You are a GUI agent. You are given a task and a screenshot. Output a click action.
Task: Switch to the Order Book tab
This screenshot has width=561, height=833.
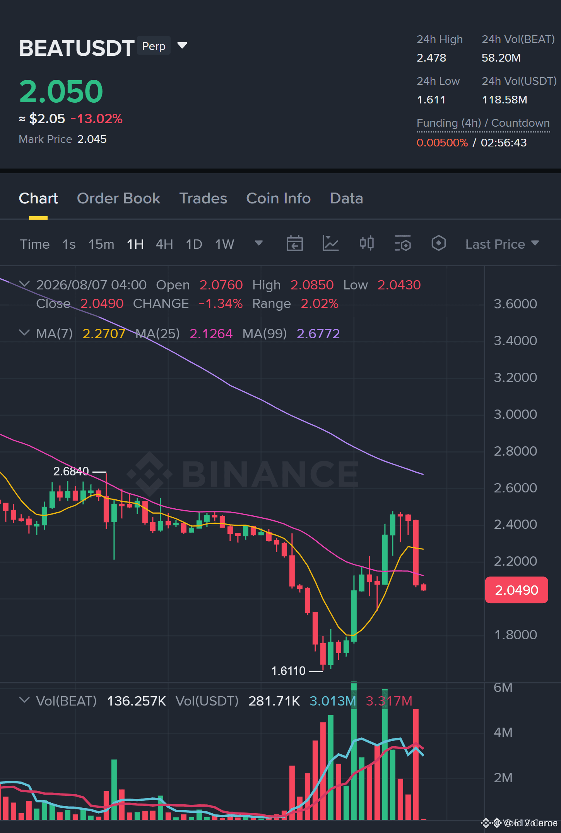(118, 198)
